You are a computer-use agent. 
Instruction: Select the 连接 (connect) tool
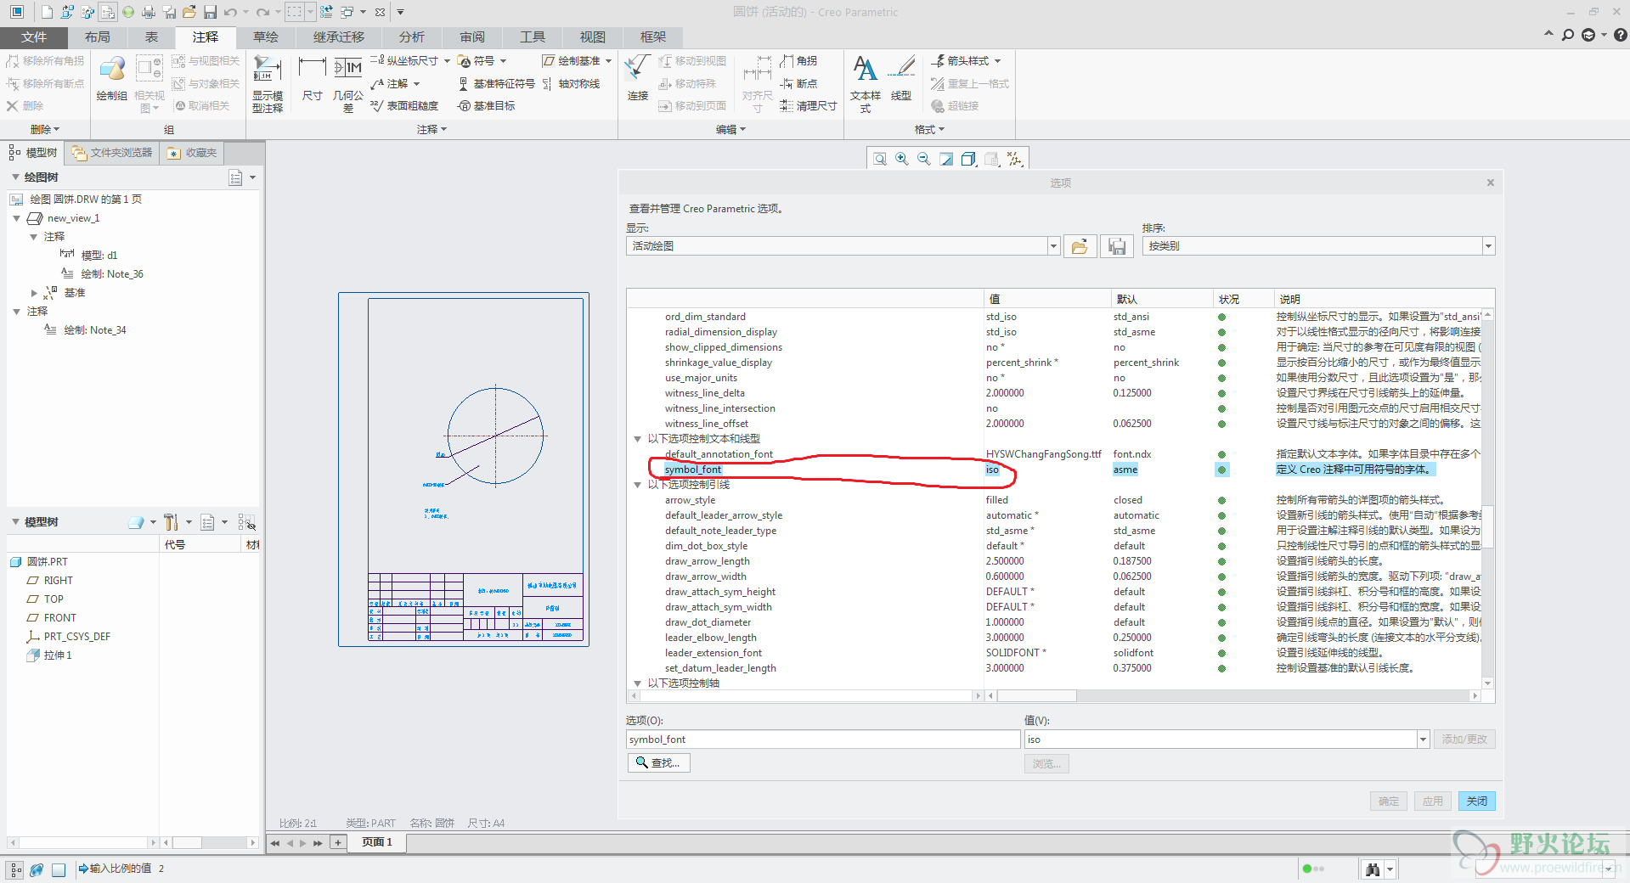coord(638,79)
